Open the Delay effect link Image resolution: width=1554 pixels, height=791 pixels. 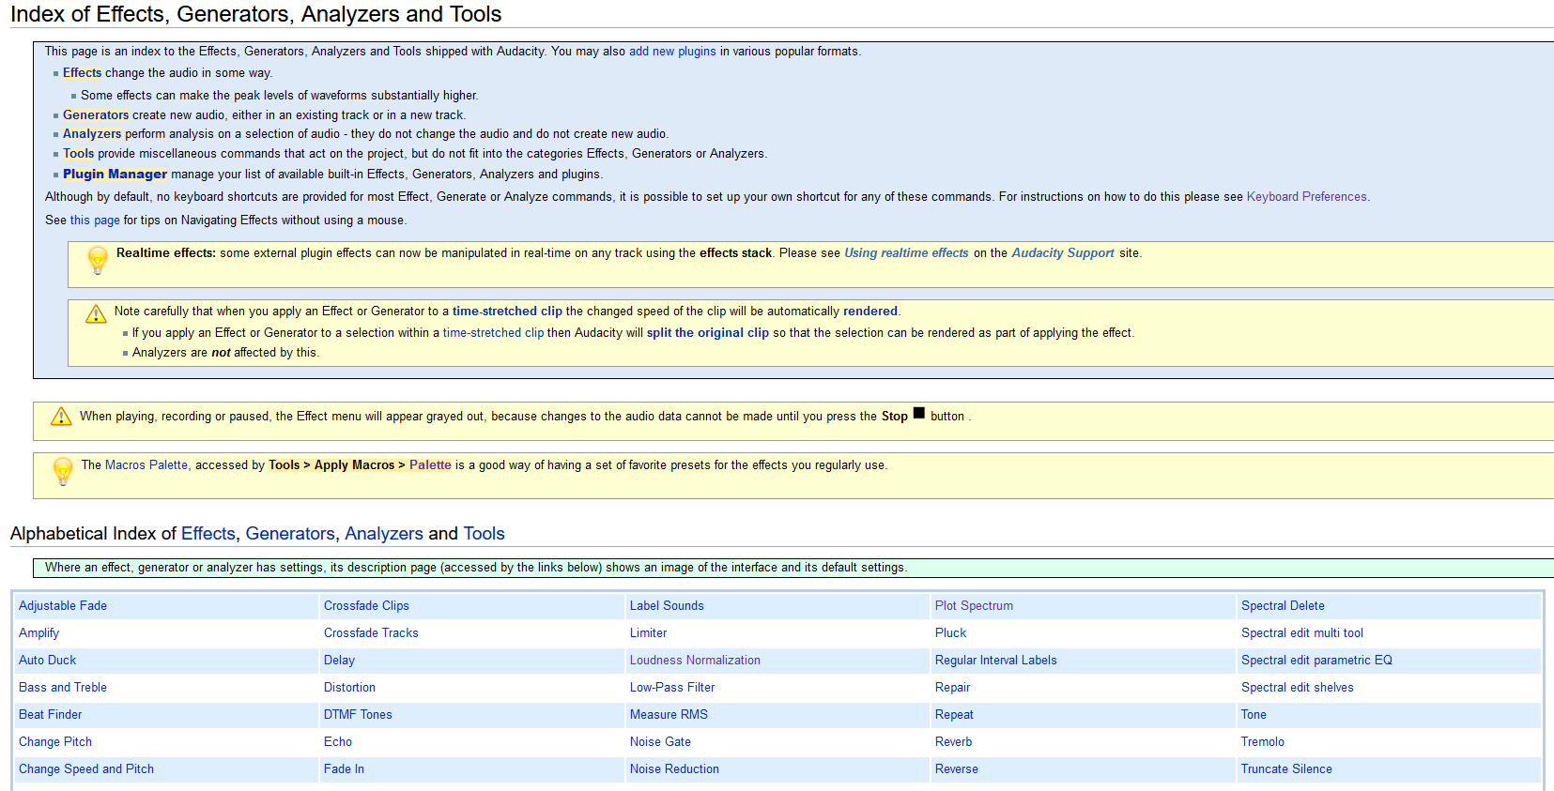coord(339,661)
